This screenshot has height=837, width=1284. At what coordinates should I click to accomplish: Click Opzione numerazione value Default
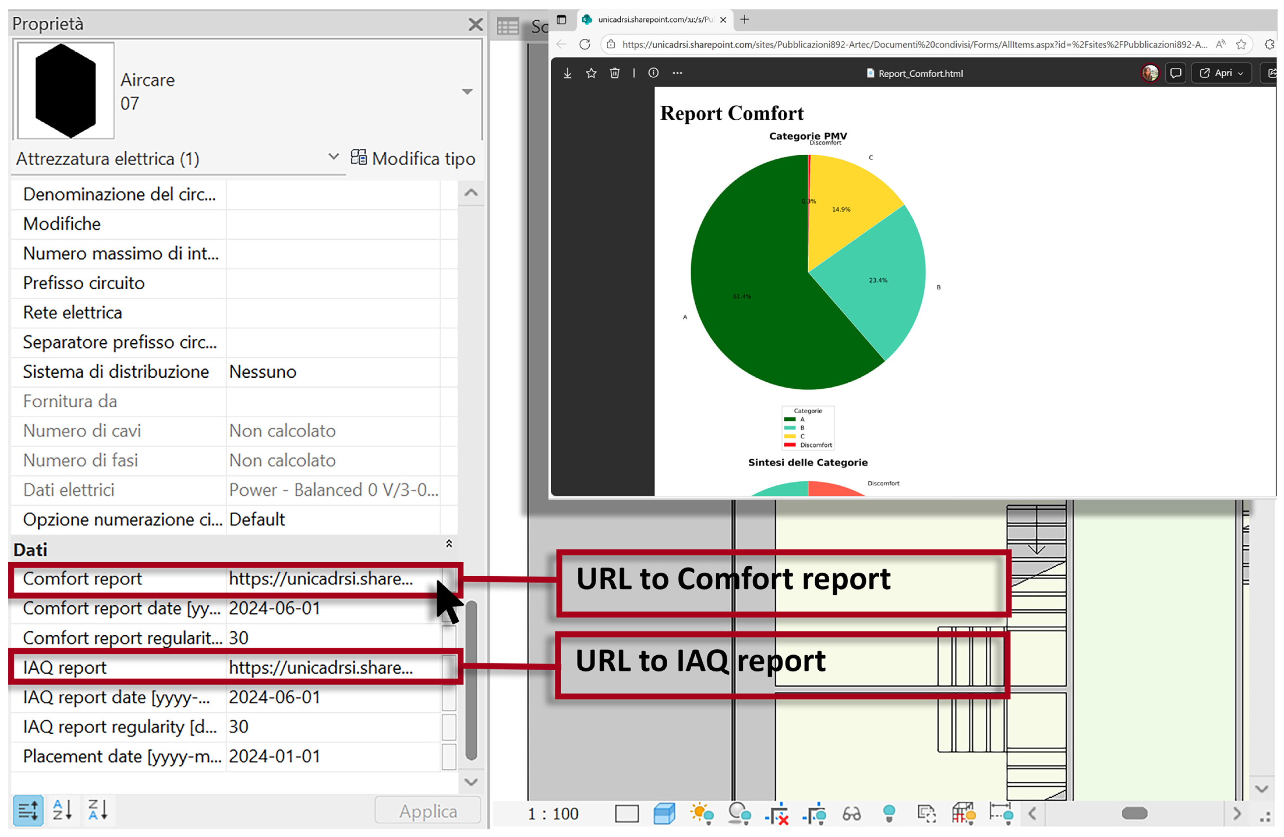point(257,519)
